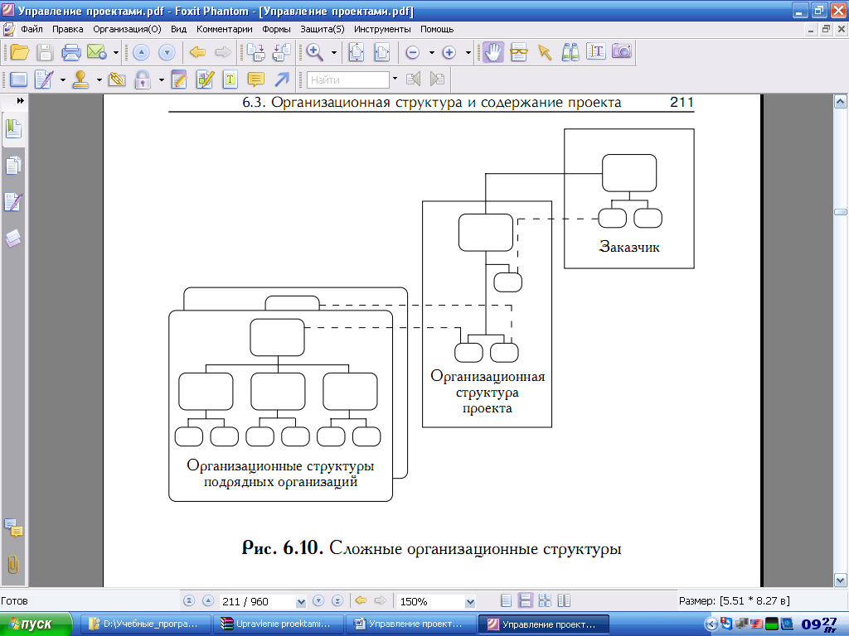Select the text select tool with glasses icon
The height and width of the screenshot is (636, 849).
coord(519,52)
